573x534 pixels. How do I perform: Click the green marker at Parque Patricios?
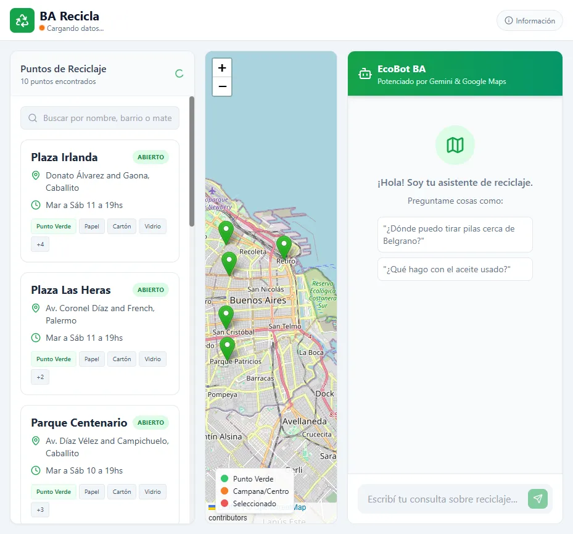(x=228, y=349)
